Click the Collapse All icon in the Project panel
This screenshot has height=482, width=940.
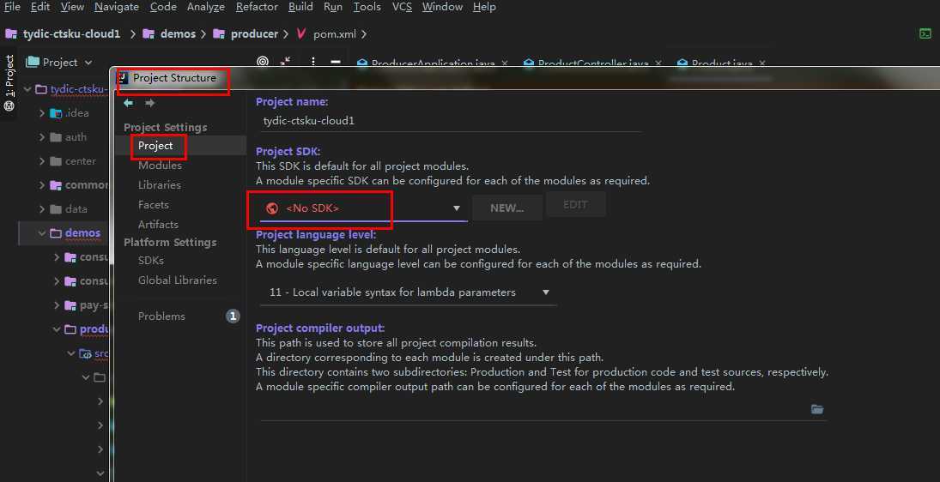(286, 61)
